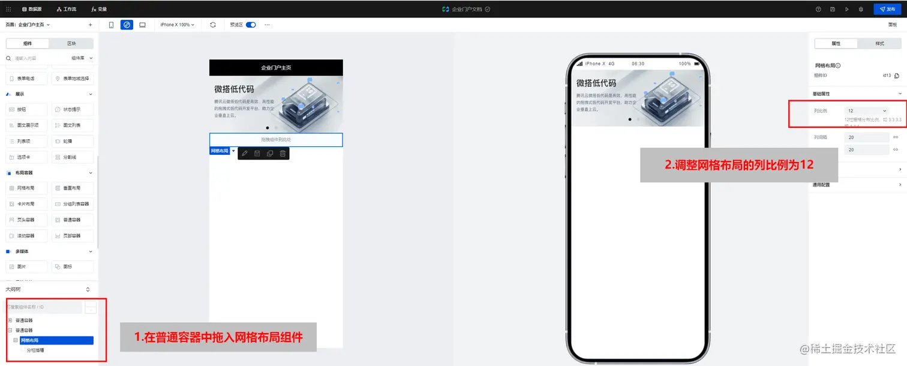Image resolution: width=907 pixels, height=366 pixels.
Task: Collapse the 展示 section
Action: point(91,94)
